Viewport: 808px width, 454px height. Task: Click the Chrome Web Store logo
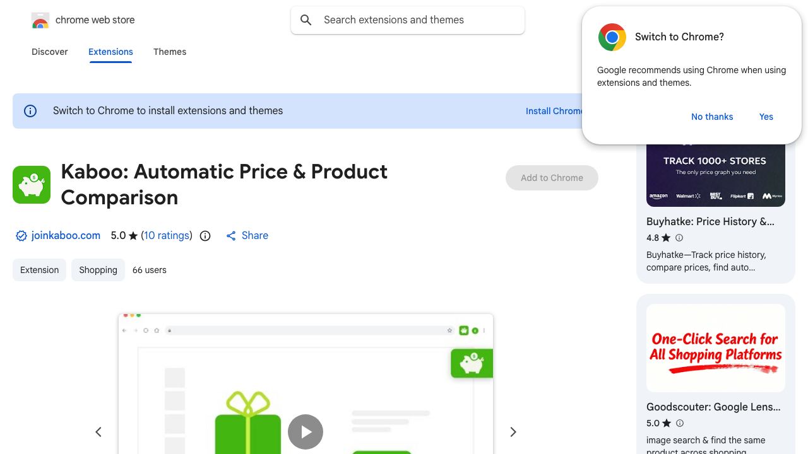click(40, 20)
